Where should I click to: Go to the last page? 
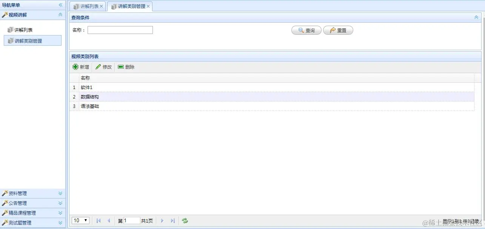click(172, 221)
